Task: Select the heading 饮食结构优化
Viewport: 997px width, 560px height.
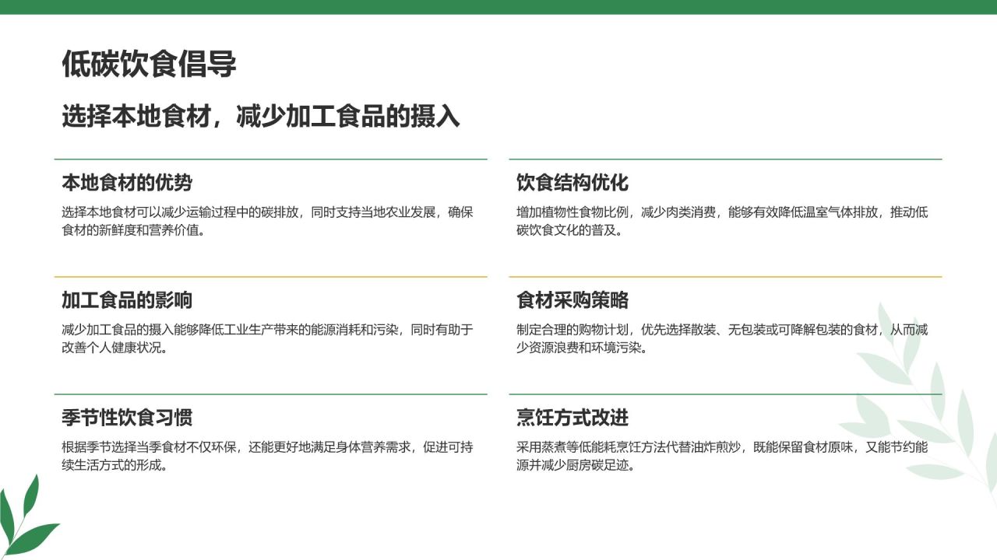Action: pyautogui.click(x=572, y=183)
